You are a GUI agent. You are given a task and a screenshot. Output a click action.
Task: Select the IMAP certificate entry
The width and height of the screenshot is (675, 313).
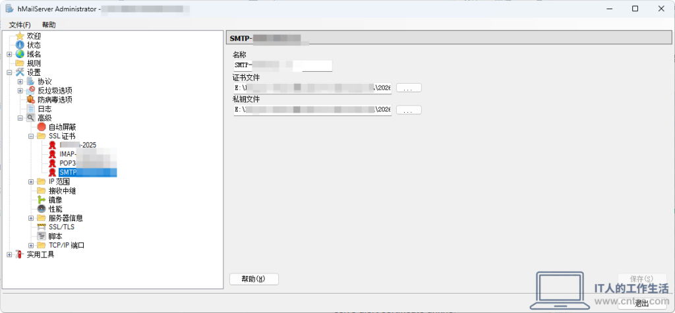88,154
